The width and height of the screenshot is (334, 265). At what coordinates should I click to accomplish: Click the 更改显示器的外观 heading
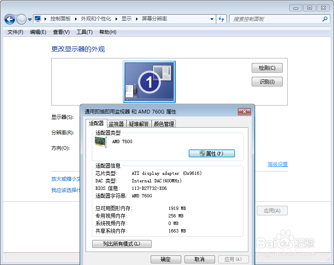(78, 49)
